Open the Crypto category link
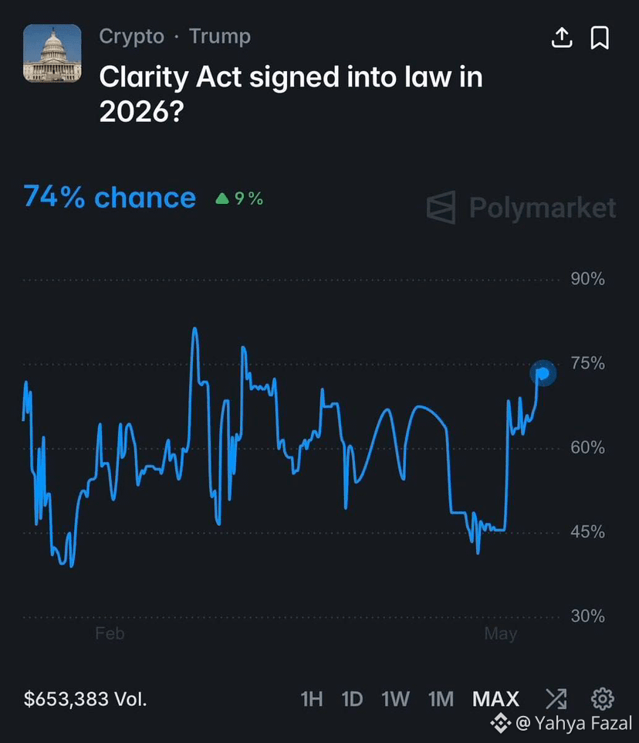 point(132,36)
